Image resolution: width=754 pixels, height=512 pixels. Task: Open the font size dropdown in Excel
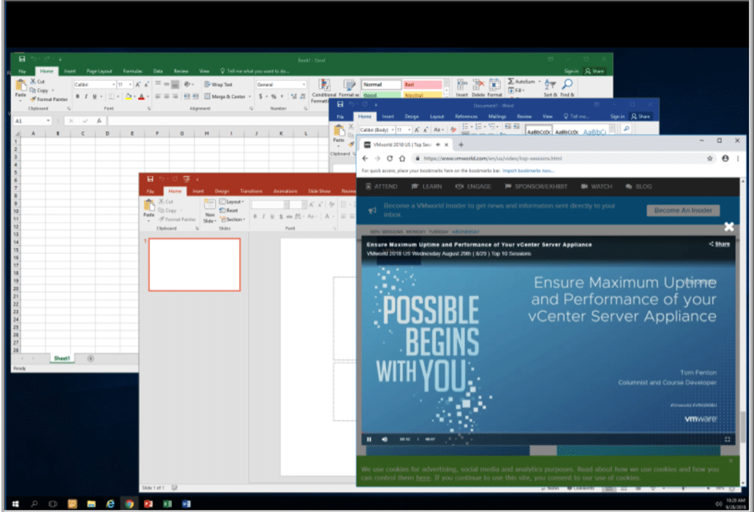[x=131, y=84]
